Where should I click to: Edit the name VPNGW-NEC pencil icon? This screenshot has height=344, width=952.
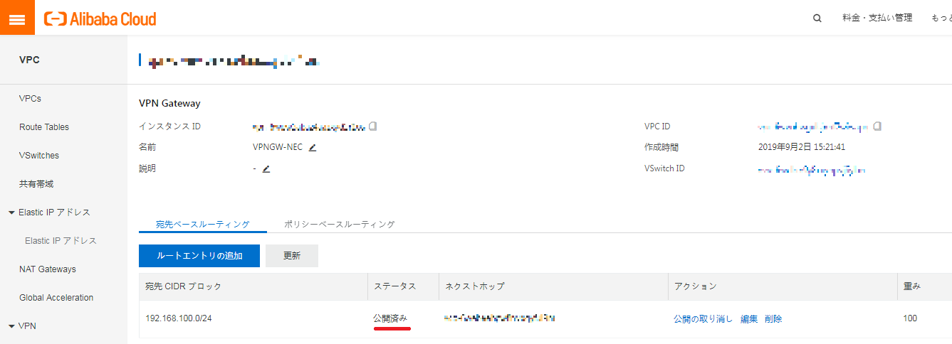point(312,148)
